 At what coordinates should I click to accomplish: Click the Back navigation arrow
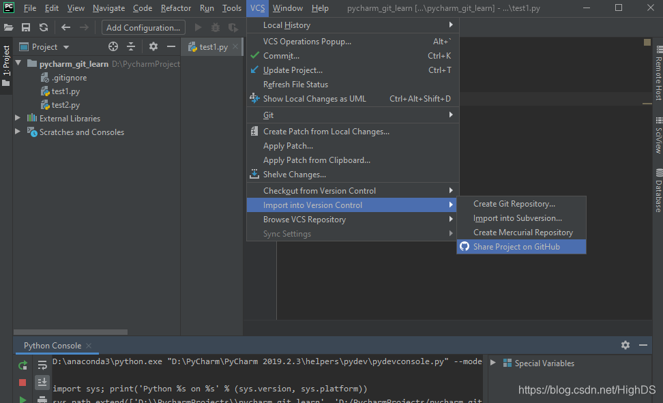[x=65, y=27]
